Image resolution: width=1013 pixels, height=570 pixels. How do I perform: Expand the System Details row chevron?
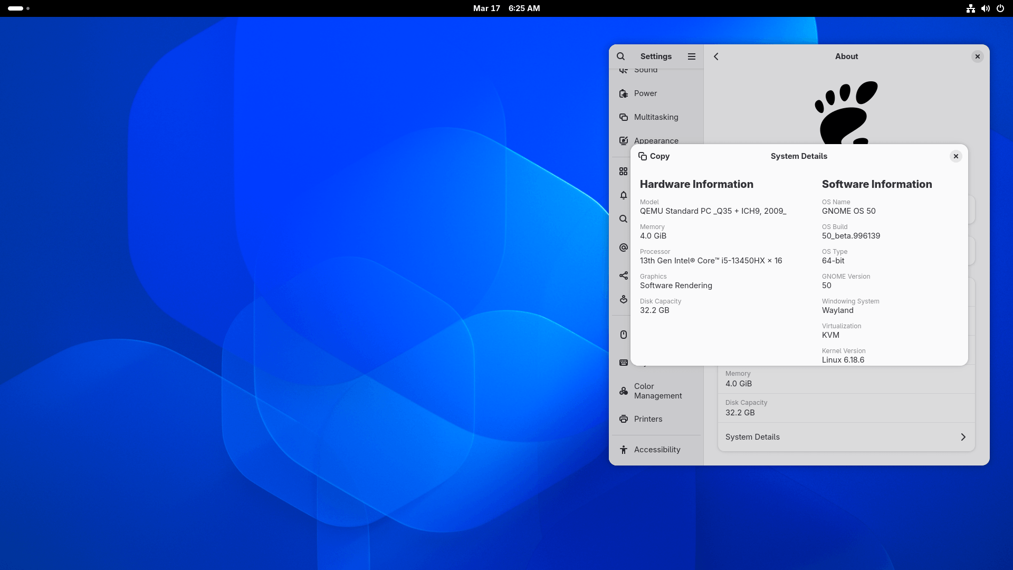click(x=963, y=437)
